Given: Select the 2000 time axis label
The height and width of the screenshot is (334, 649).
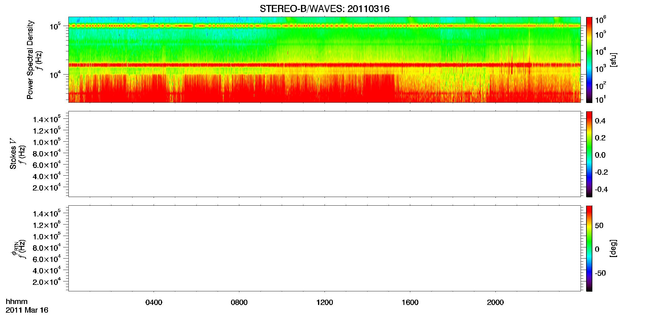Looking at the screenshot, I should click(x=495, y=302).
